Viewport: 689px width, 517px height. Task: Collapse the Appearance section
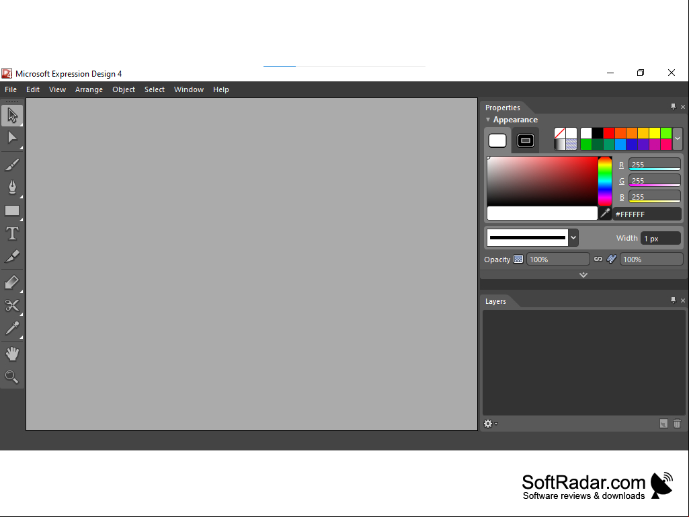[488, 120]
